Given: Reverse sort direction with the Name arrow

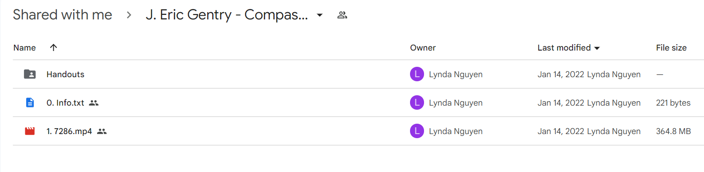Looking at the screenshot, I should click(53, 47).
